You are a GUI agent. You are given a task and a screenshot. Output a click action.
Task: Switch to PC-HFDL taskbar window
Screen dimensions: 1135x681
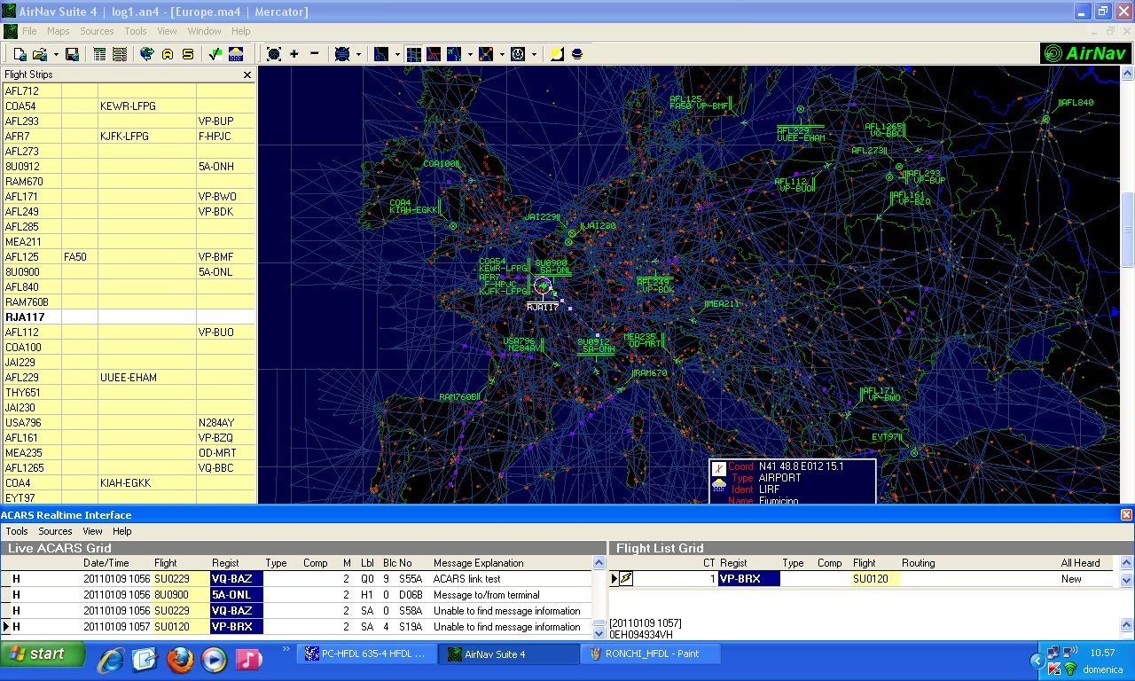pyautogui.click(x=367, y=654)
